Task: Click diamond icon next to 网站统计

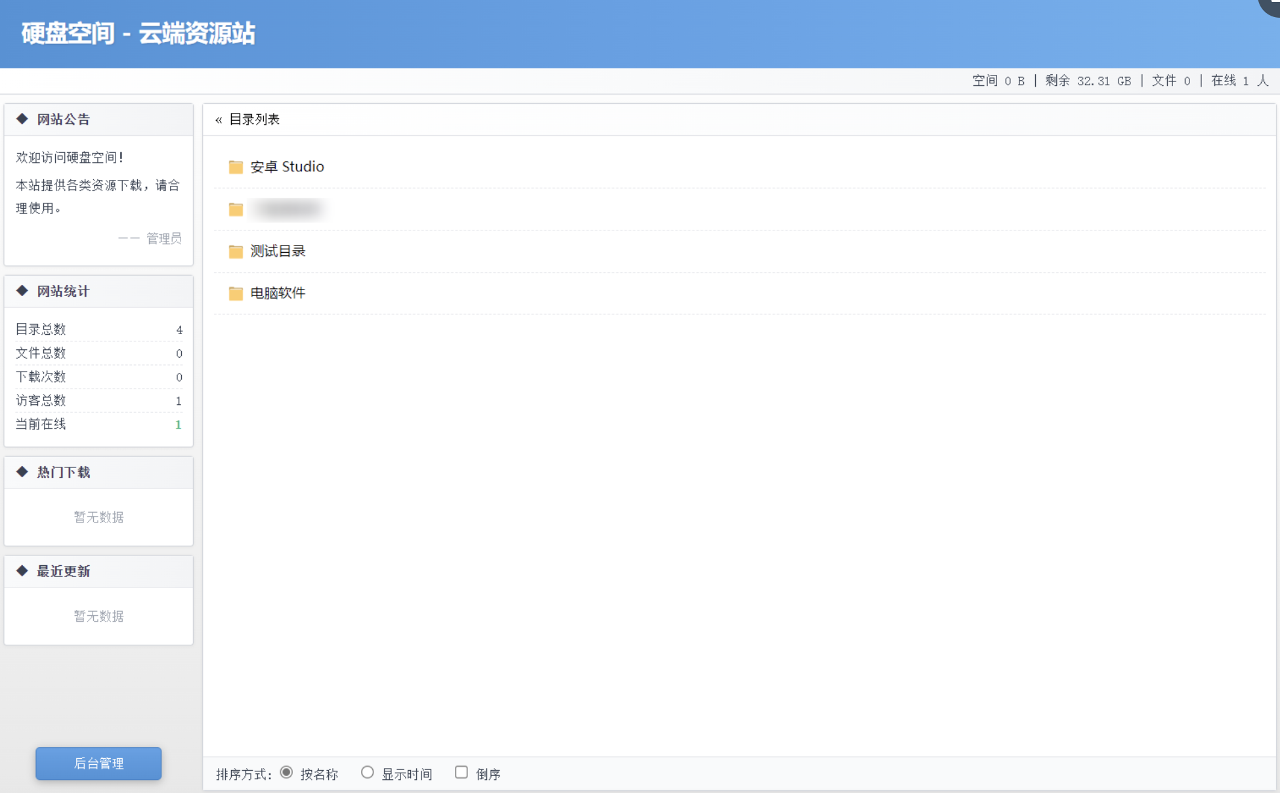Action: pos(22,291)
